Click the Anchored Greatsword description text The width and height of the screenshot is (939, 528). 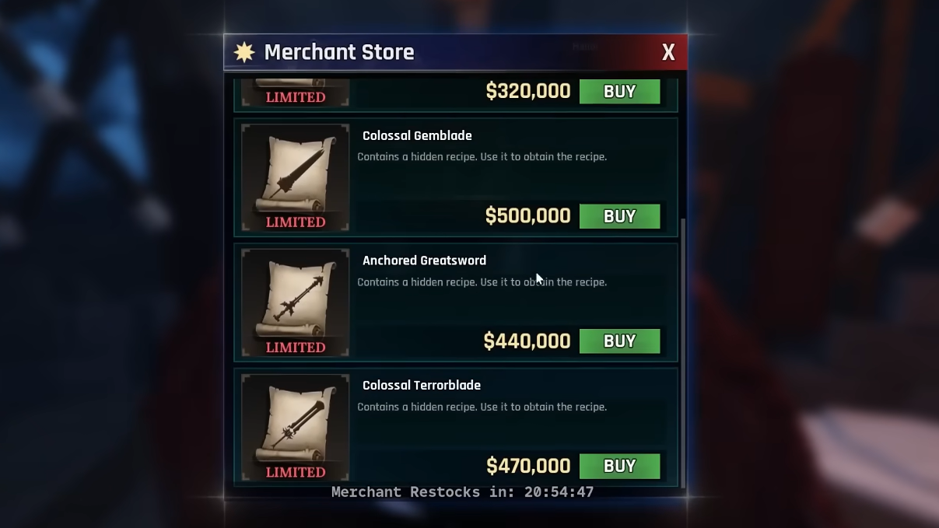[482, 282]
